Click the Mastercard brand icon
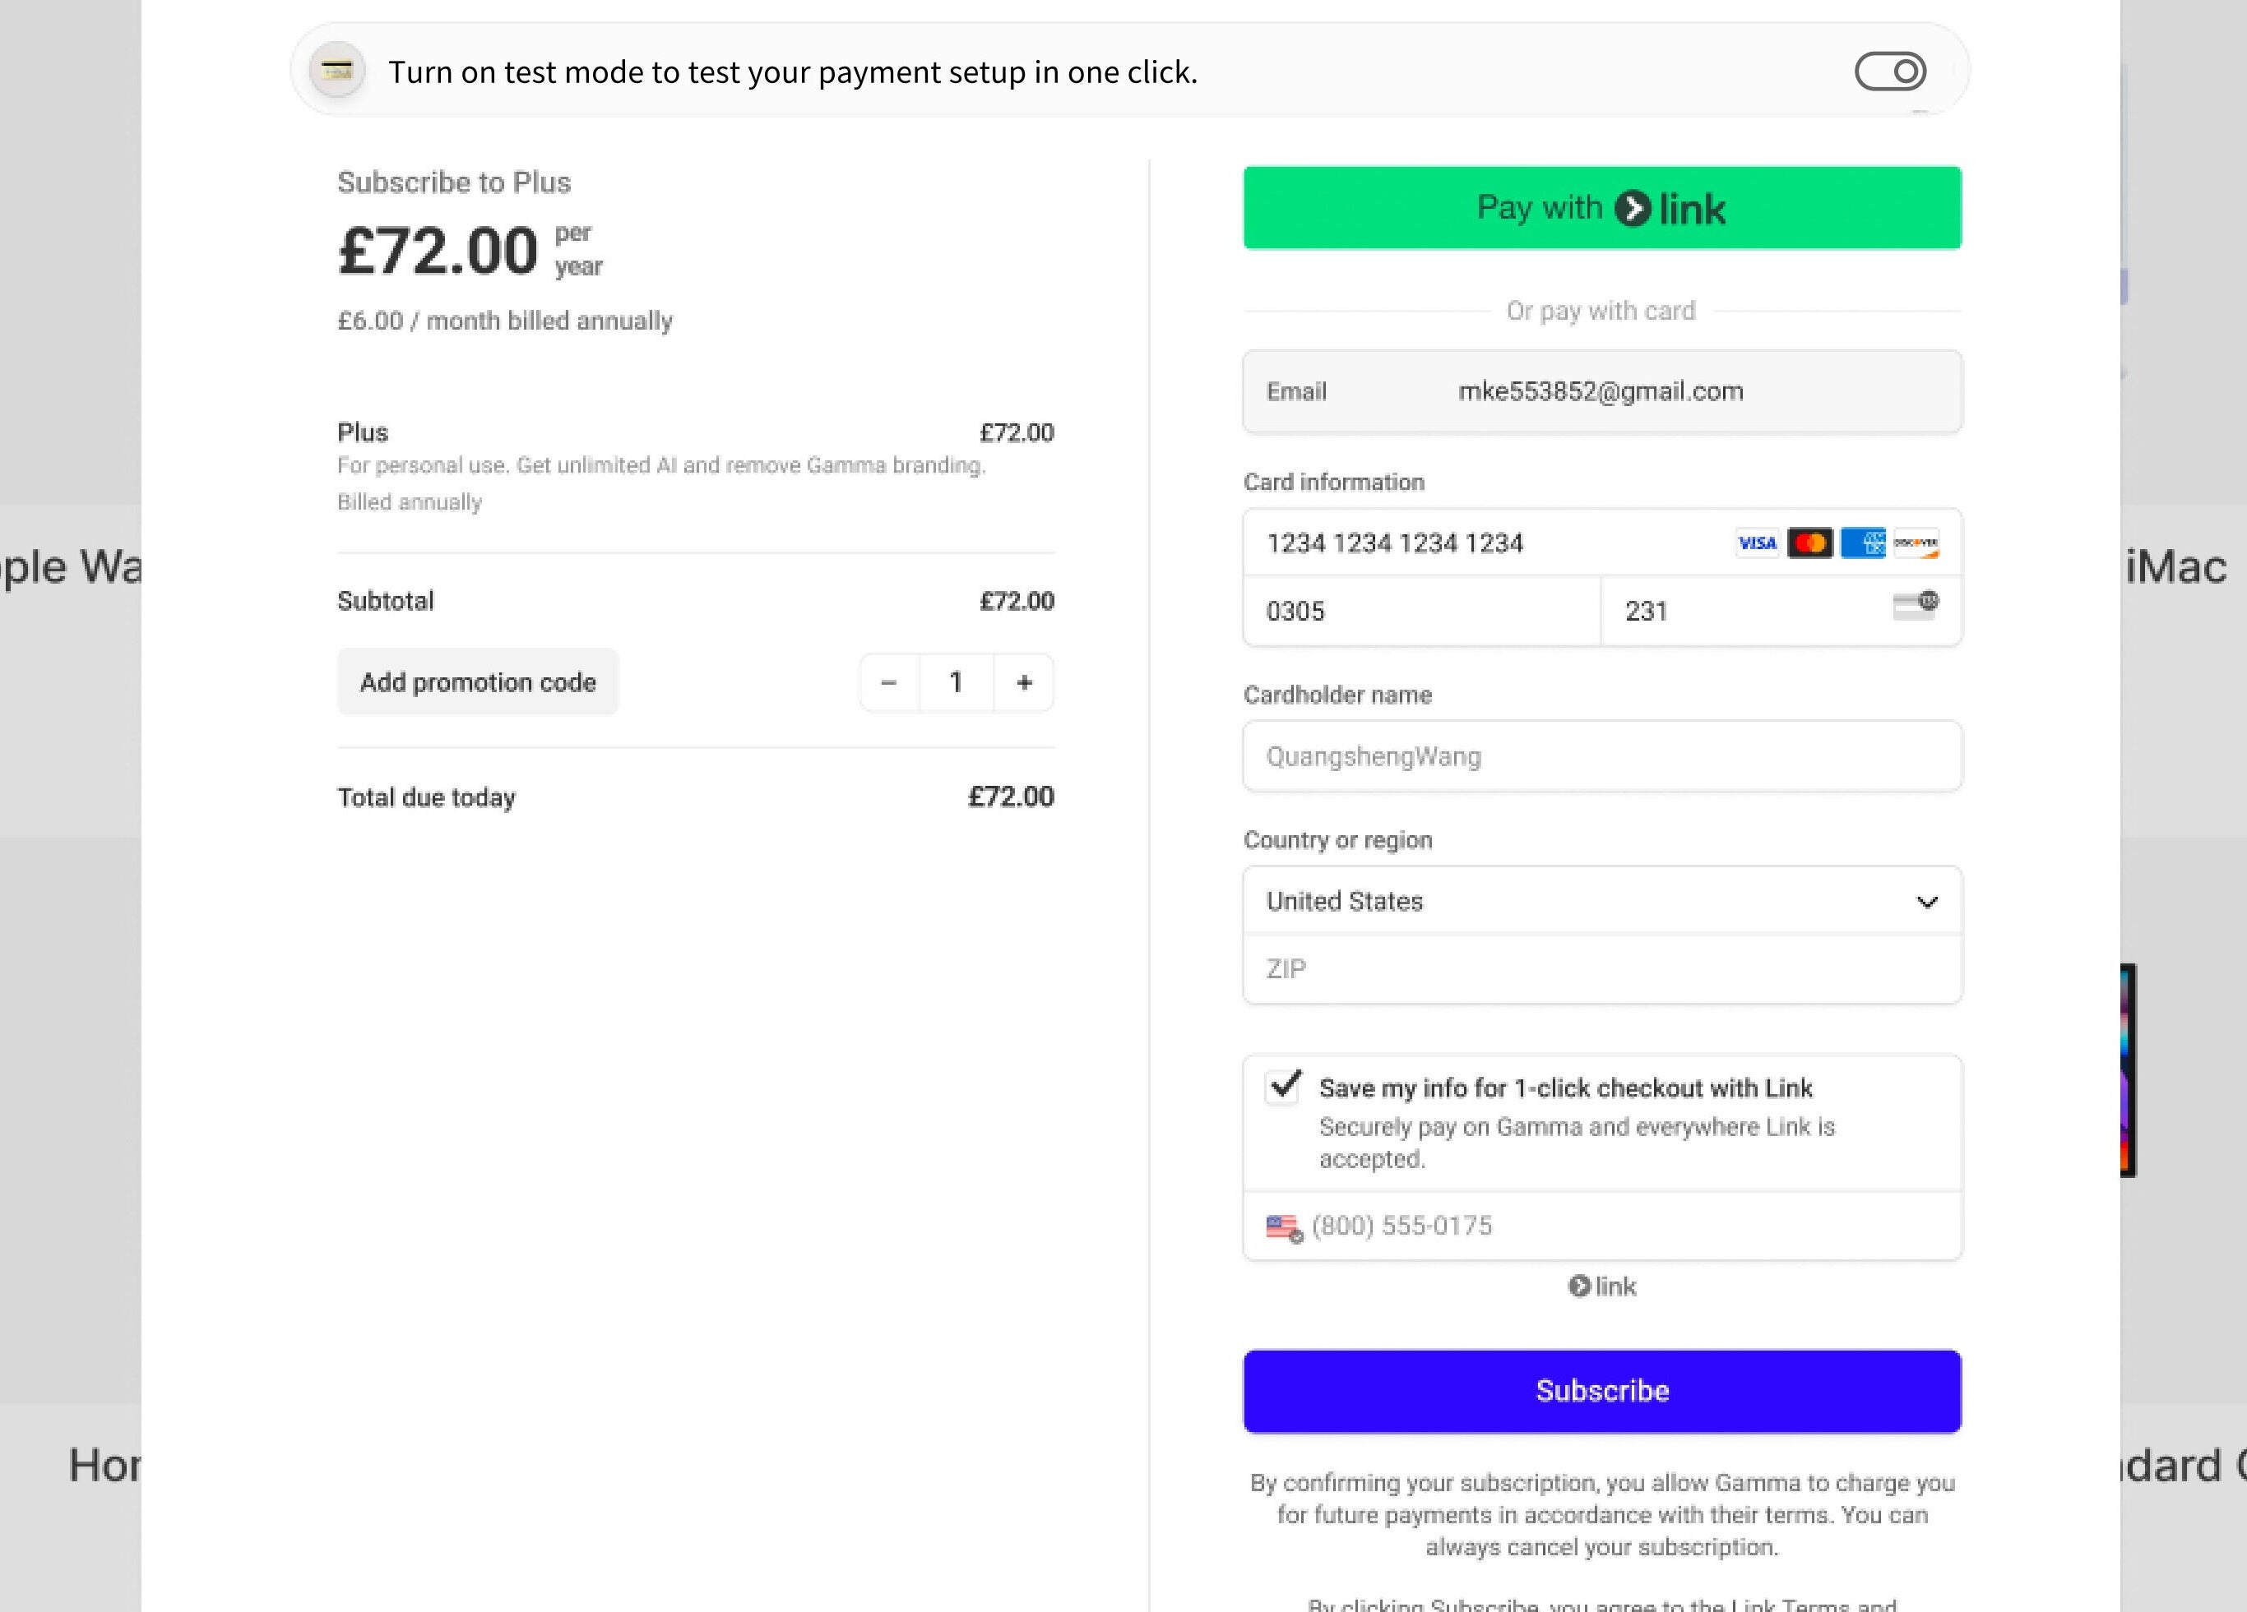The image size is (2247, 1612). pyautogui.click(x=1809, y=543)
